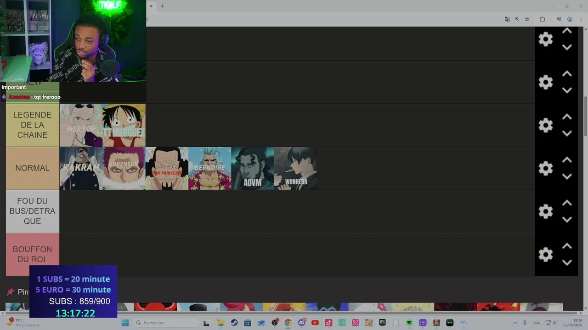Screen dimensions: 588x330
Task: Select the KAKRAM character image
Action: [x=81, y=168]
